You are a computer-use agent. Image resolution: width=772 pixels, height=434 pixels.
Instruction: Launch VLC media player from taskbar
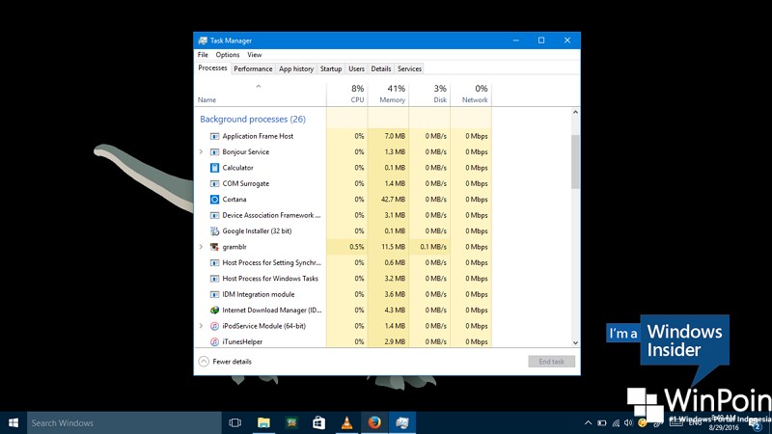[x=347, y=422]
